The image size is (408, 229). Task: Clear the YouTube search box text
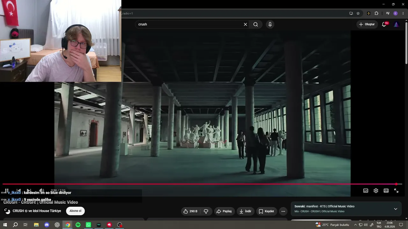245,24
